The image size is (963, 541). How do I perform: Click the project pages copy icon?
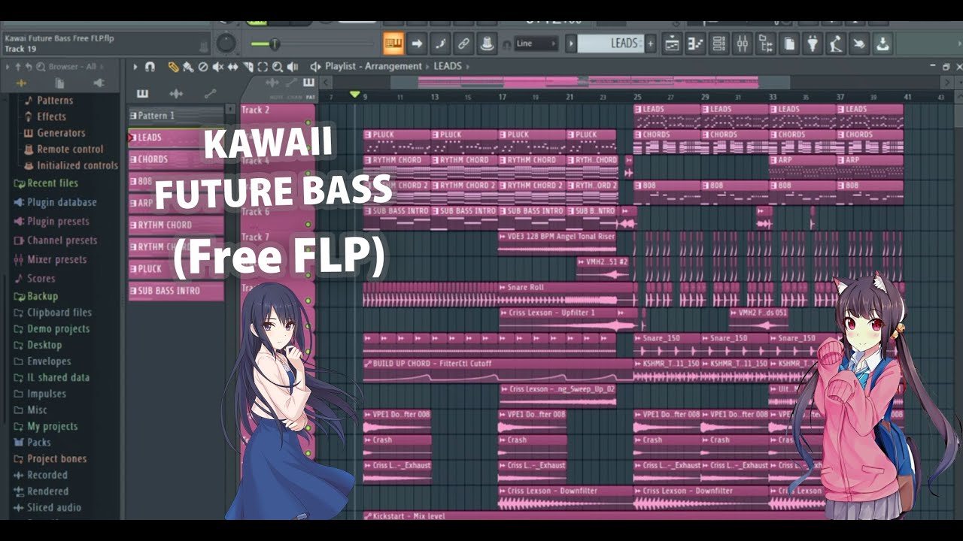pyautogui.click(x=788, y=44)
